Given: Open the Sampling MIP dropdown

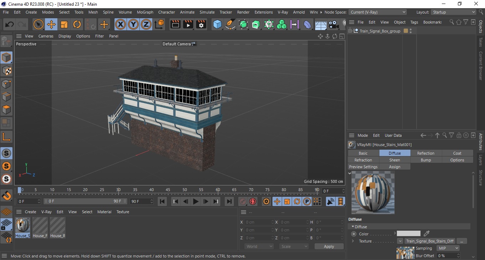Looking at the screenshot, I should coord(448,248).
